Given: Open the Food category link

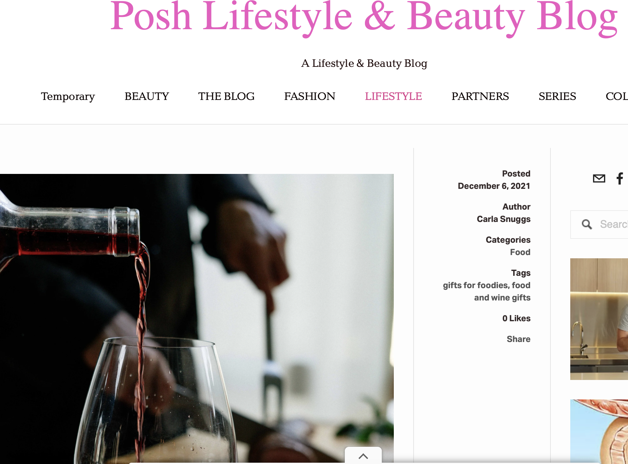Looking at the screenshot, I should [520, 252].
